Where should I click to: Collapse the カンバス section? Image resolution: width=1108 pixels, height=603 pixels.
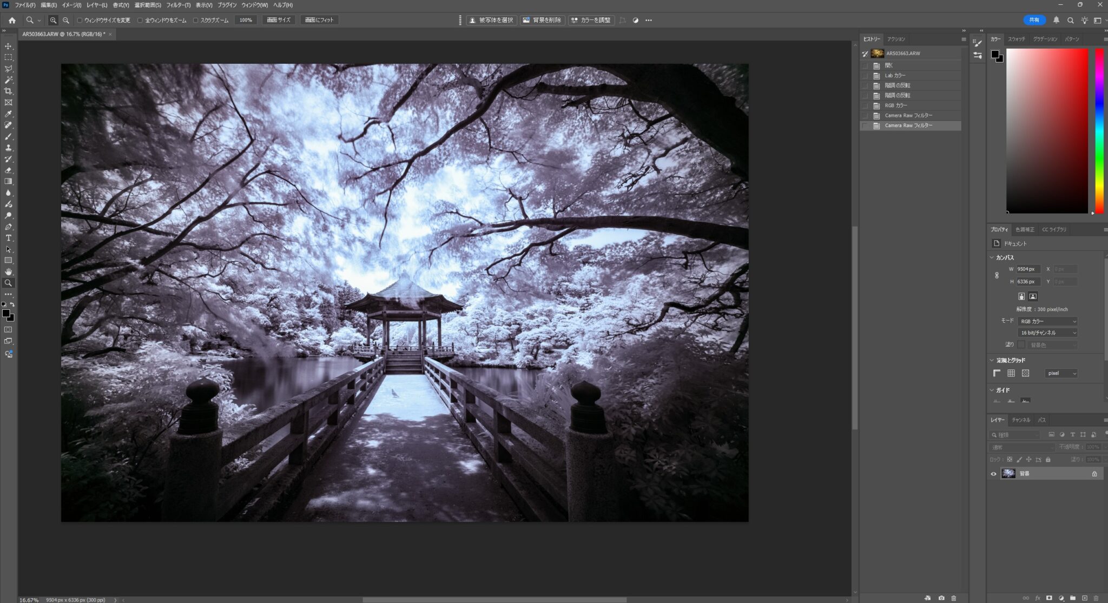click(992, 257)
